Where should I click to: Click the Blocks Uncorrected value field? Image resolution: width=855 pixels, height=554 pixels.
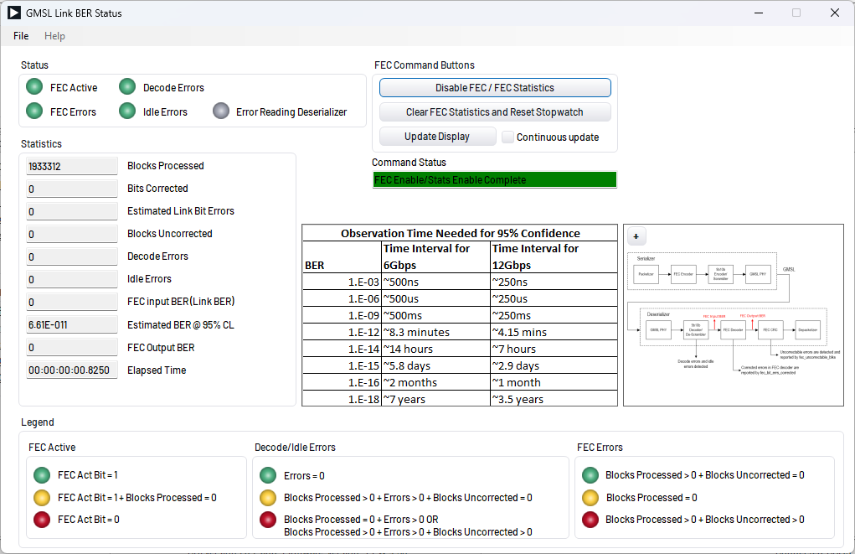[71, 234]
